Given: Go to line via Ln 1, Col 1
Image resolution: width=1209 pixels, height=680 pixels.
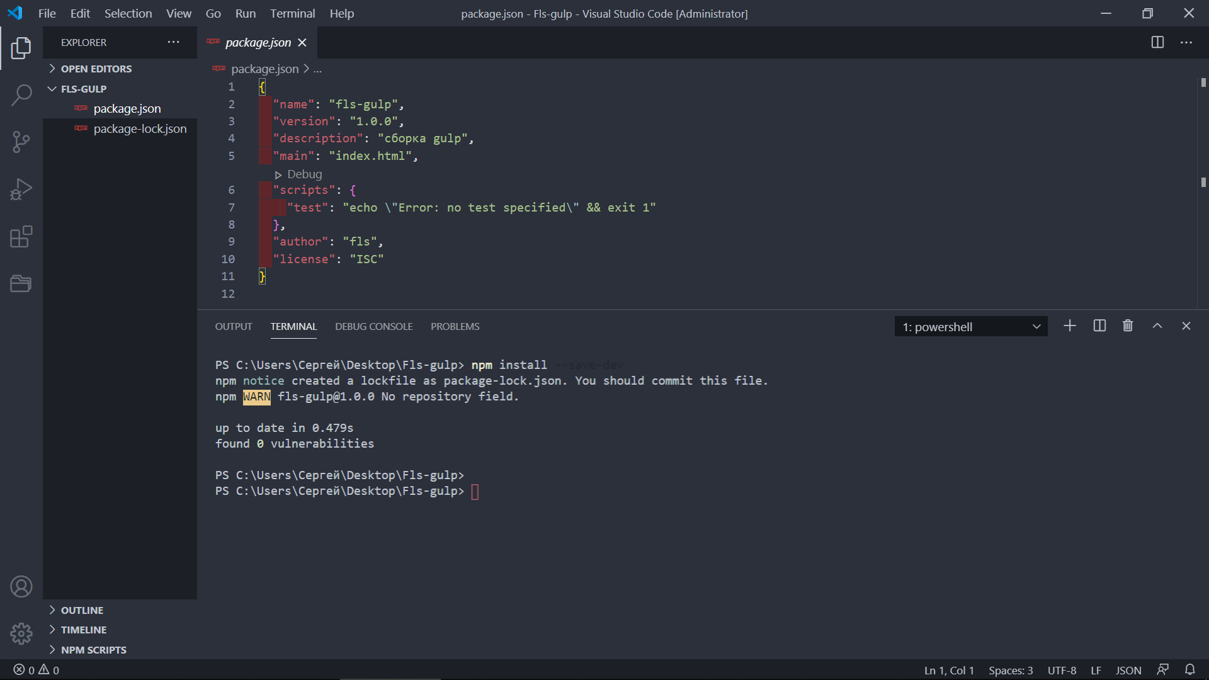Looking at the screenshot, I should [949, 670].
